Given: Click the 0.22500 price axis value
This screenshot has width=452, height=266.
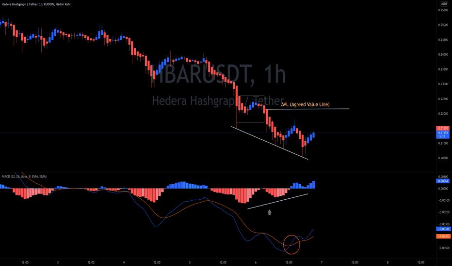Looking at the screenshot, I should 443,99.
